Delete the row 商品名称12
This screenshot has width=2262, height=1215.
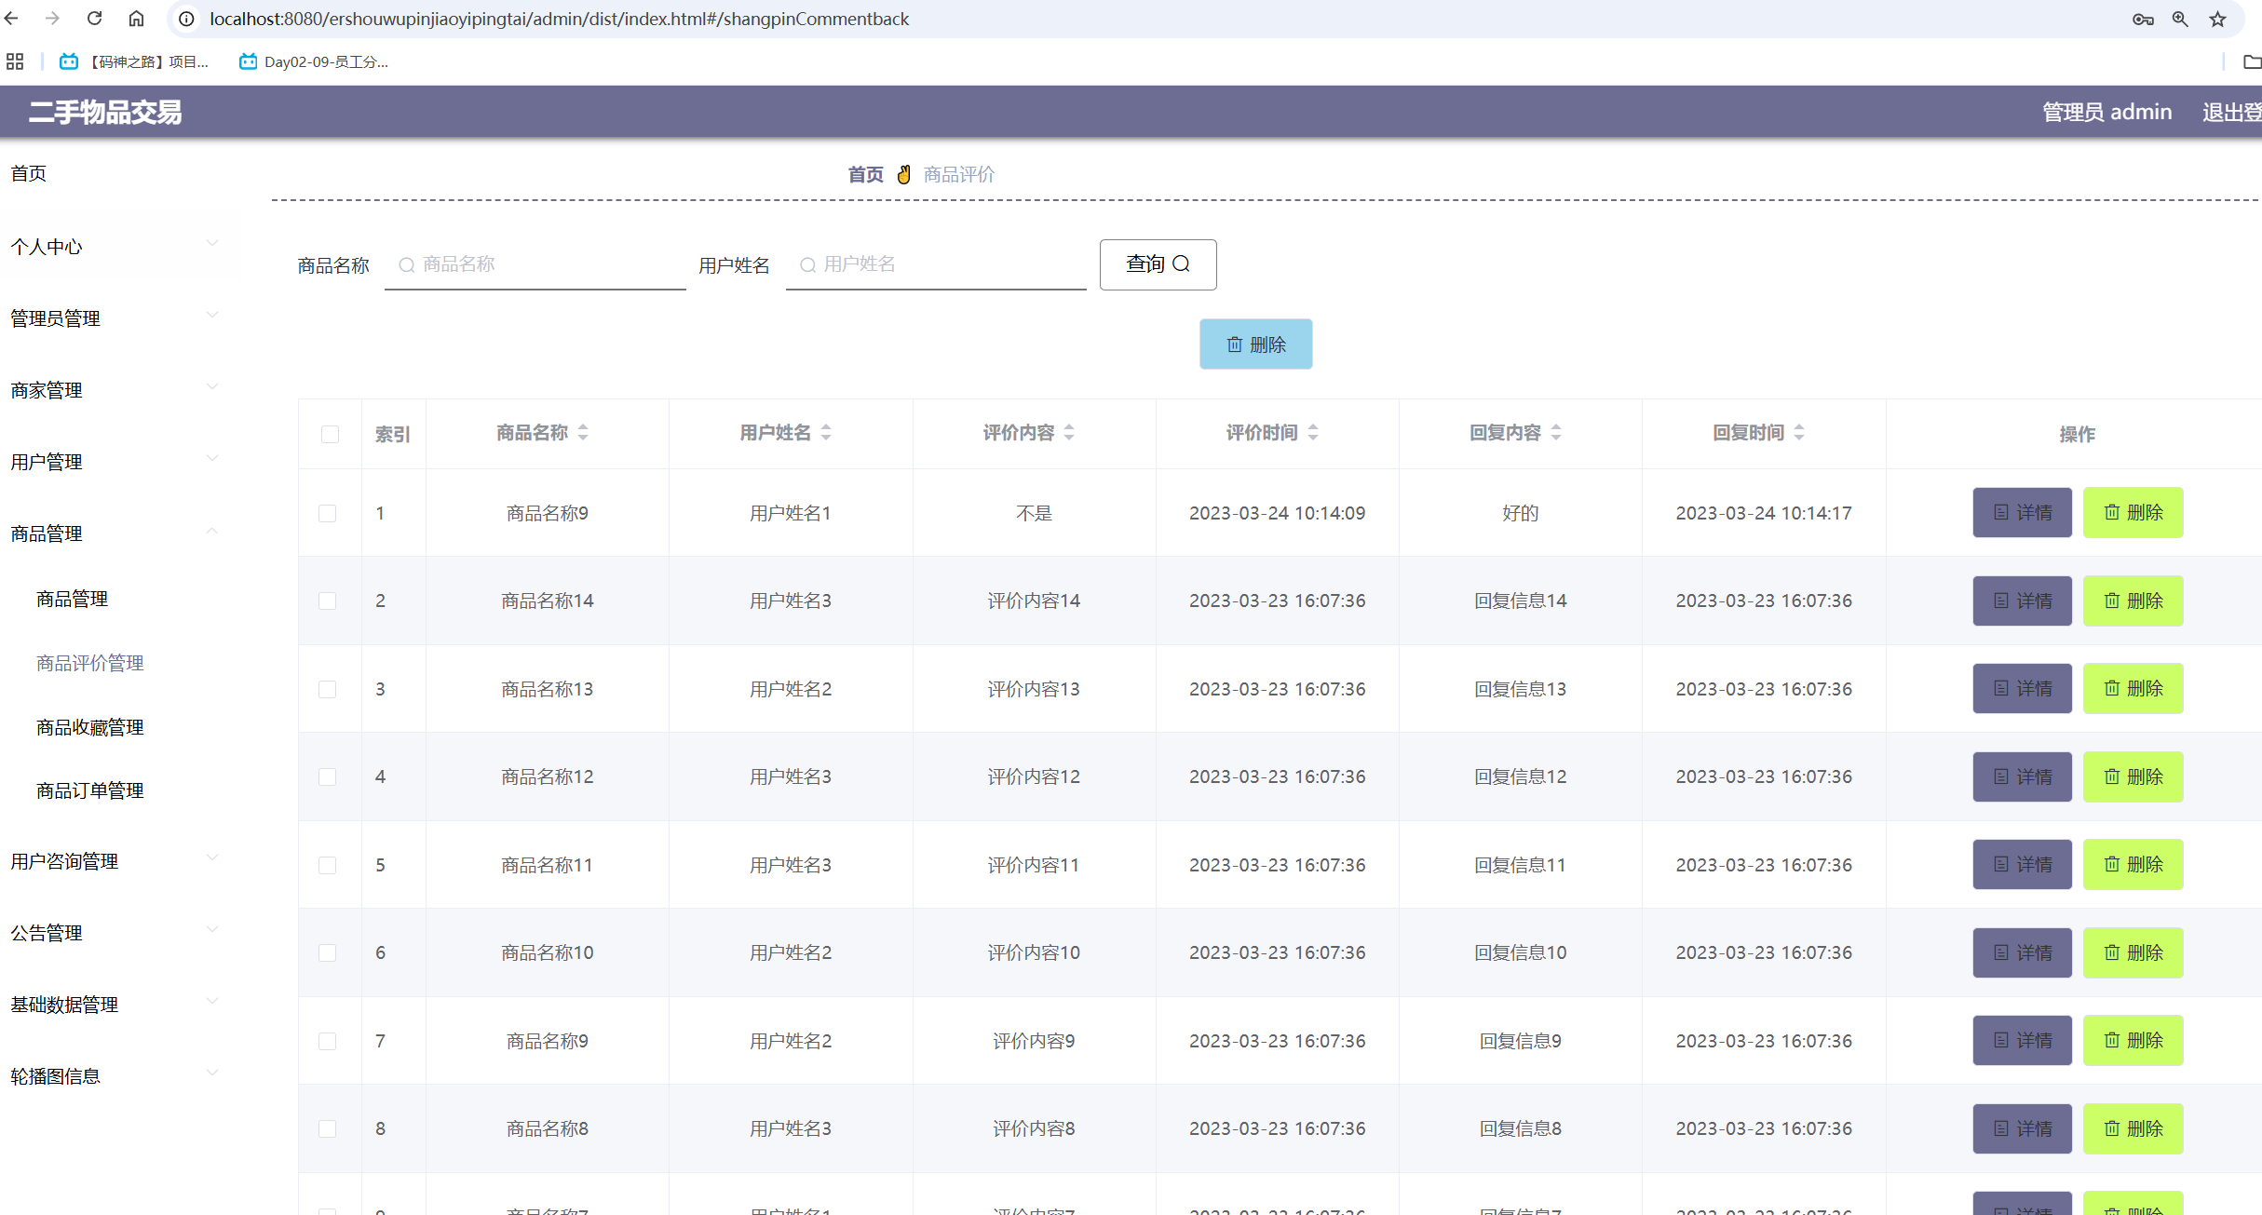2133,776
